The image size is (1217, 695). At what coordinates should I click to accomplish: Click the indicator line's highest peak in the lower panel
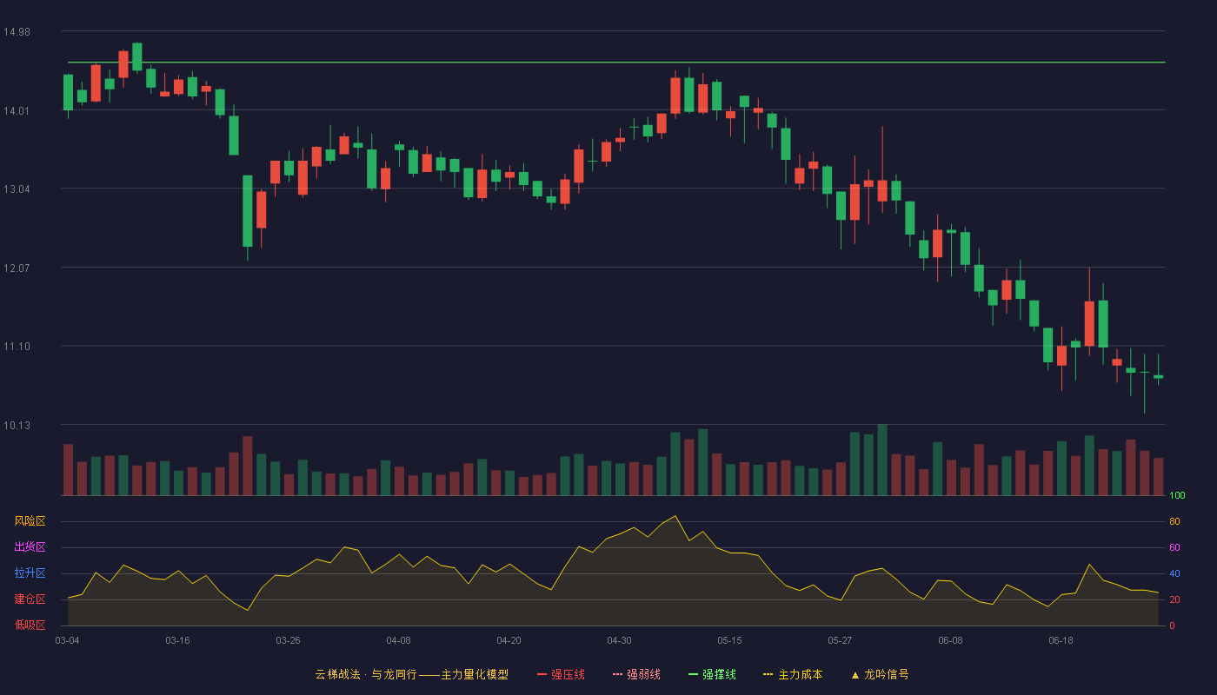pyautogui.click(x=675, y=516)
